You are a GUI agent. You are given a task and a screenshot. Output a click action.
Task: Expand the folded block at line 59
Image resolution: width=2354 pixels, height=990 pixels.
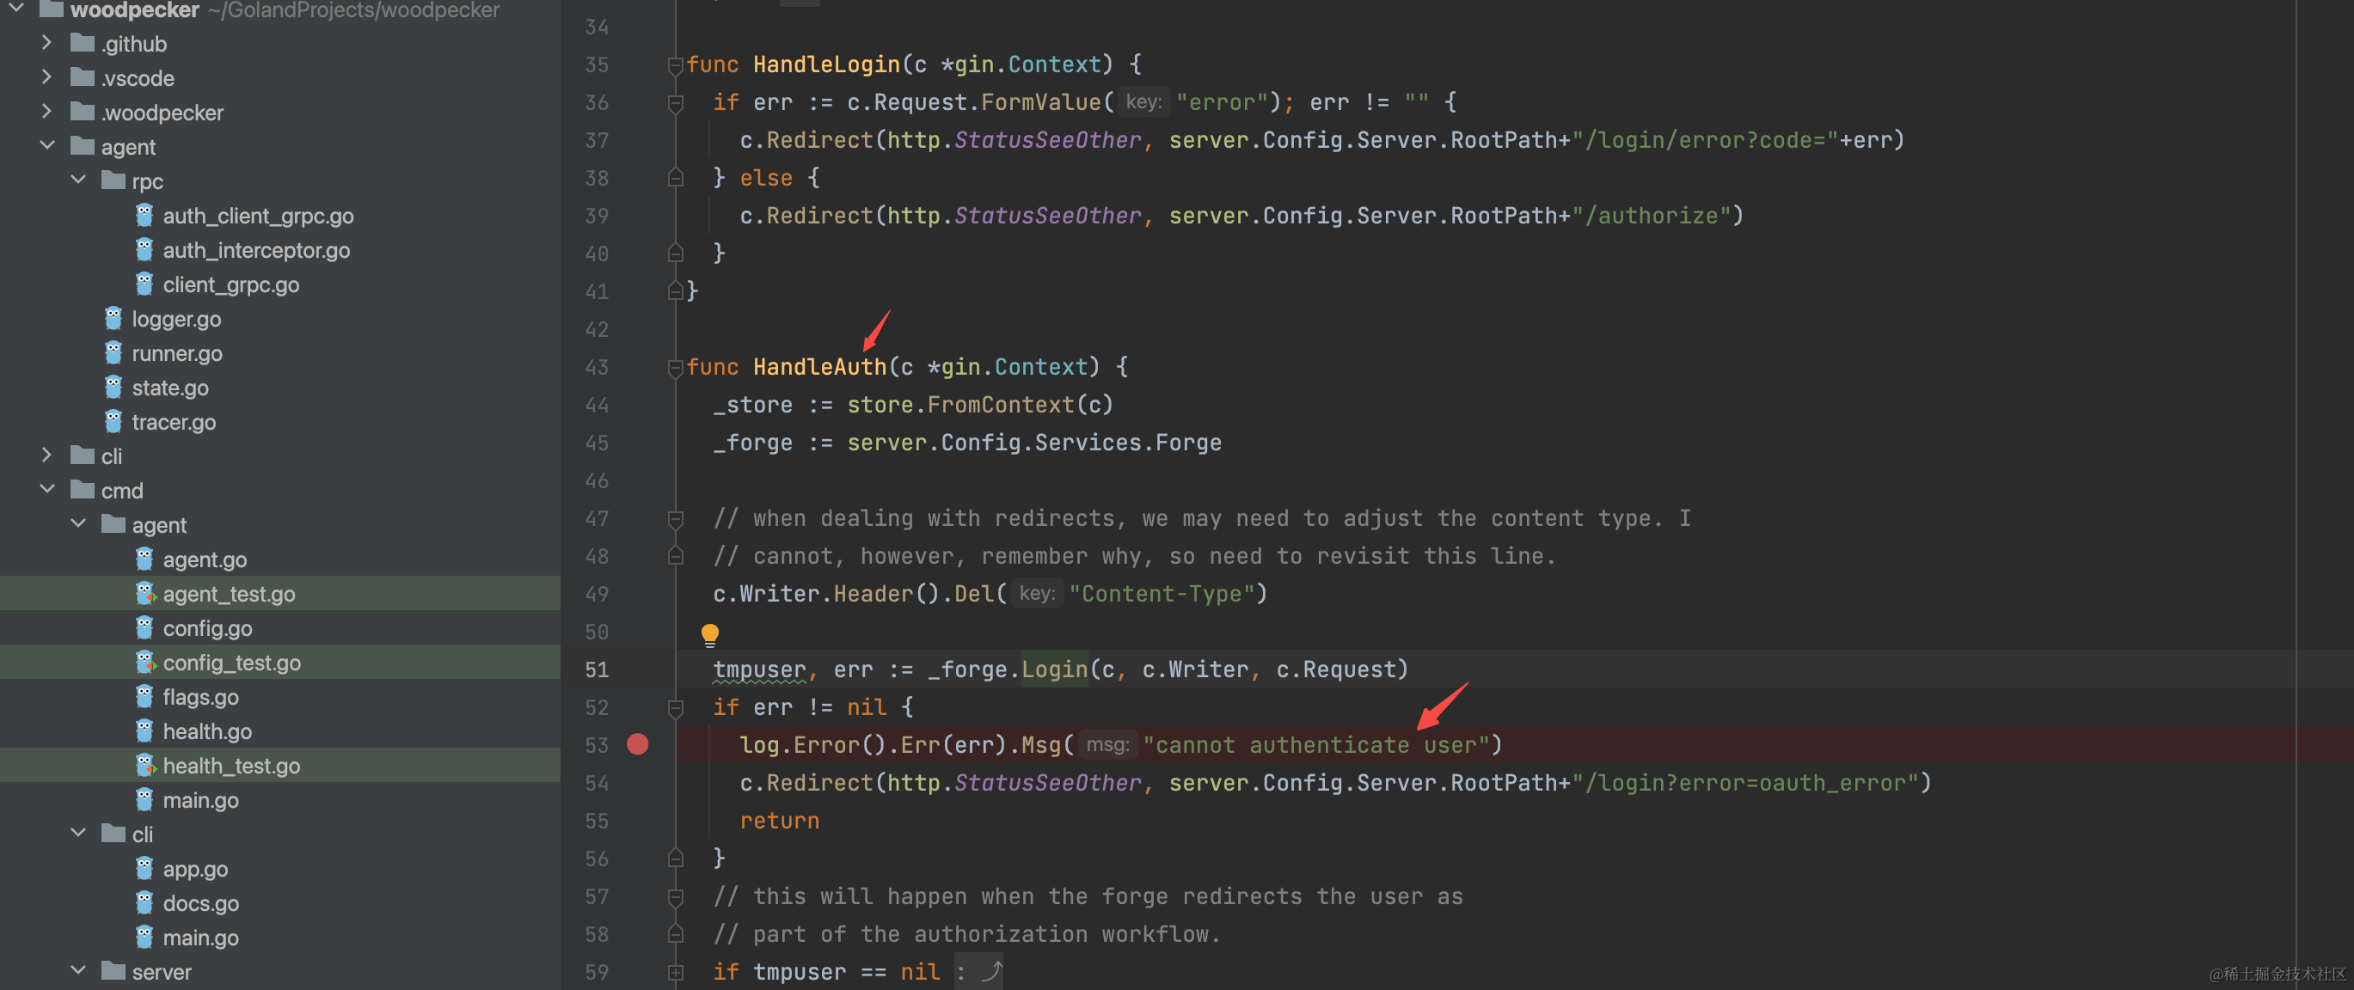[x=675, y=972]
